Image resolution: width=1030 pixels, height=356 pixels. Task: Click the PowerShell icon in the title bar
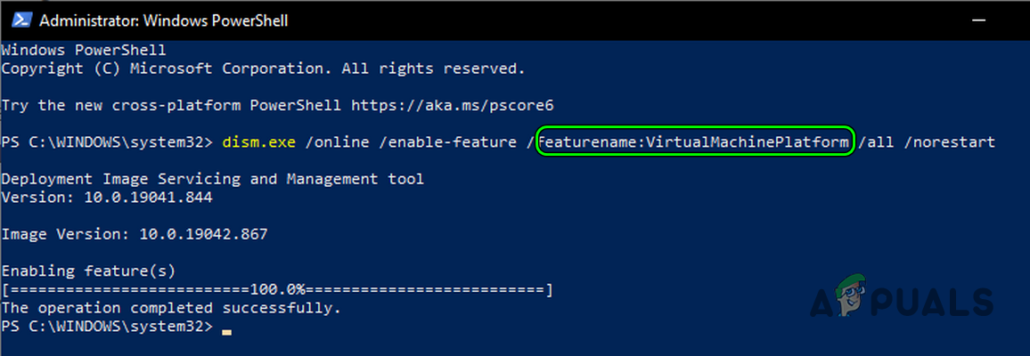20,20
